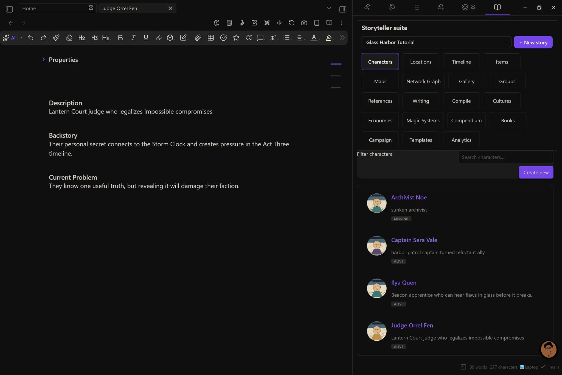Viewport: 562px width, 375px height.
Task: Select the highlighter pen icon
Action: [159, 38]
